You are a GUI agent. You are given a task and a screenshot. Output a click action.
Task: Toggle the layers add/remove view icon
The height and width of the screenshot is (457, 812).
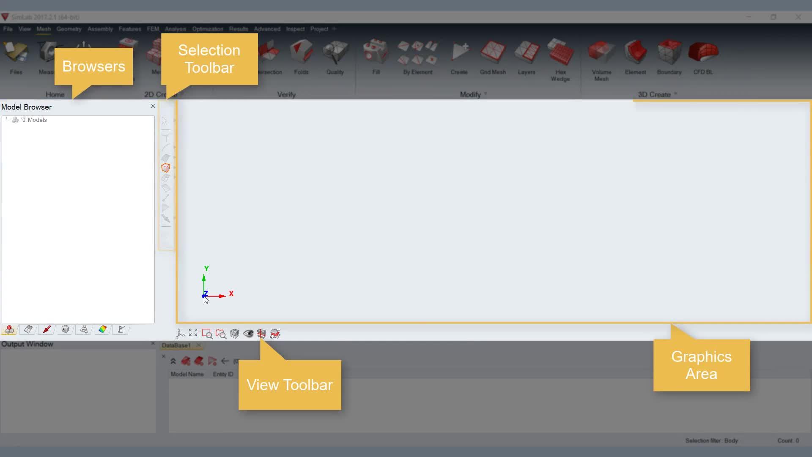click(x=275, y=334)
